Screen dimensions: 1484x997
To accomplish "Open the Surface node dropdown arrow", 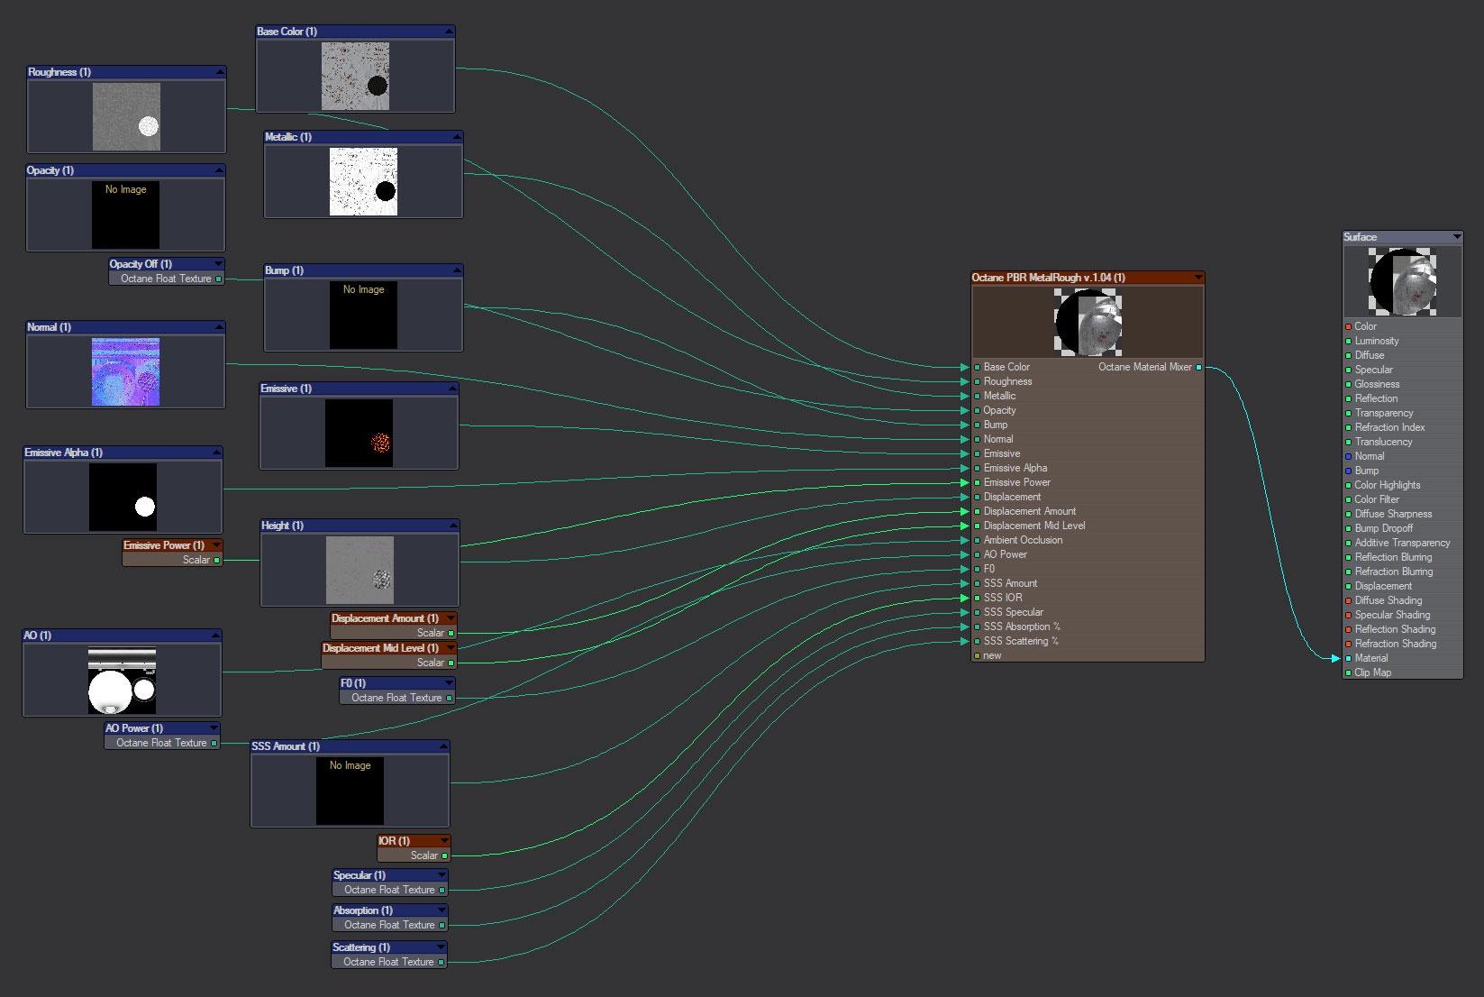I will (1456, 237).
